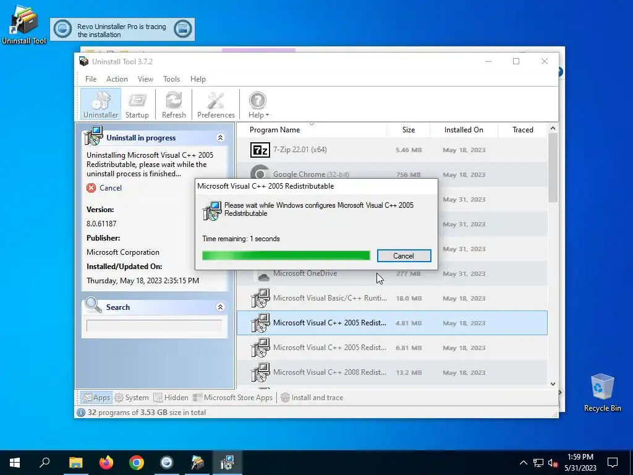Open the Help toolbar dropdown
Image resolution: width=633 pixels, height=475 pixels.
click(x=258, y=104)
